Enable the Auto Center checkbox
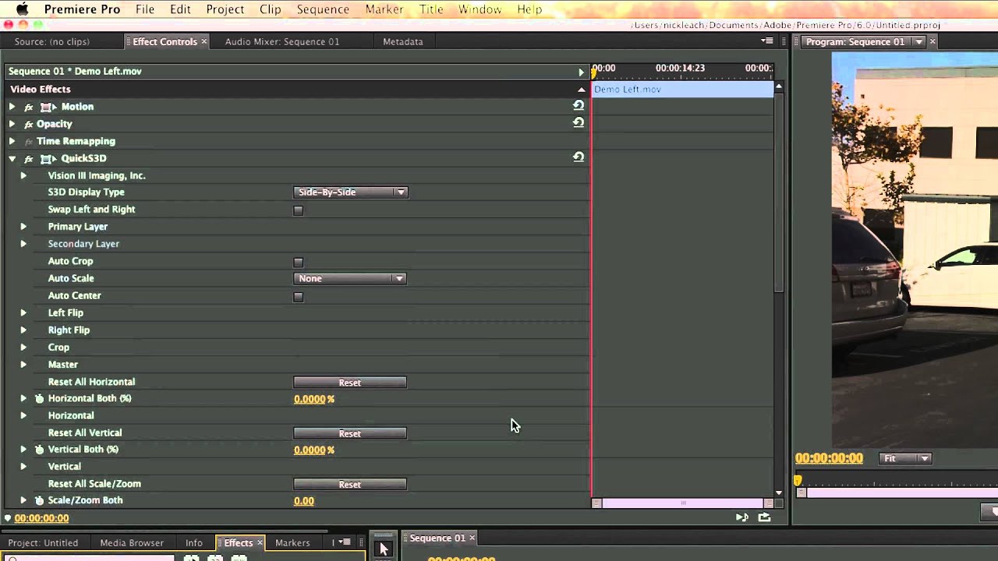The image size is (998, 561). [298, 297]
